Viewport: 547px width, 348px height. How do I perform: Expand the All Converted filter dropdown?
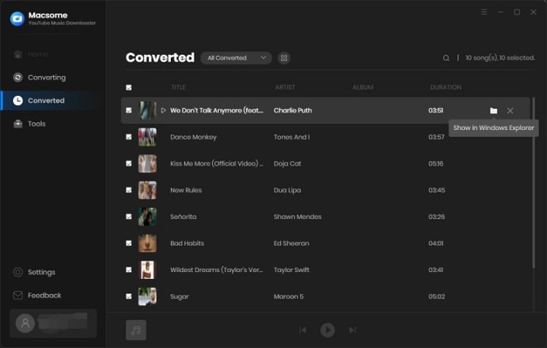236,58
